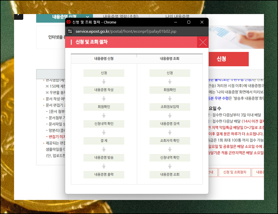
Task: Click the partially hidden 안내 button
Action: (x=213, y=172)
